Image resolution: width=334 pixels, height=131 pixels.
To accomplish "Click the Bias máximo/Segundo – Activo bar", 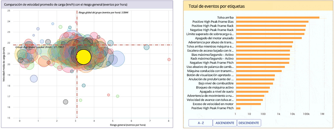I will coord(263,55).
